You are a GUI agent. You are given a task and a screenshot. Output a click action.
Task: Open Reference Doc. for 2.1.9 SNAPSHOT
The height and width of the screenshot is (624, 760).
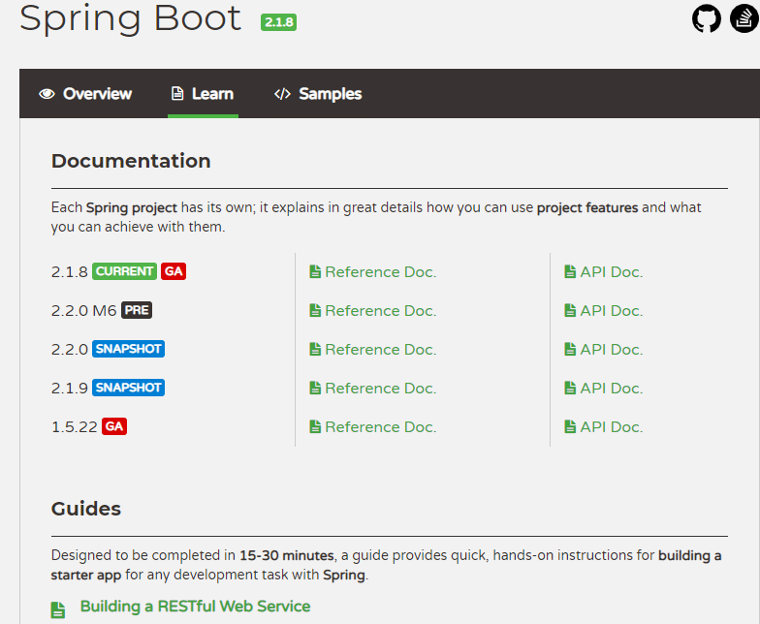tap(372, 388)
